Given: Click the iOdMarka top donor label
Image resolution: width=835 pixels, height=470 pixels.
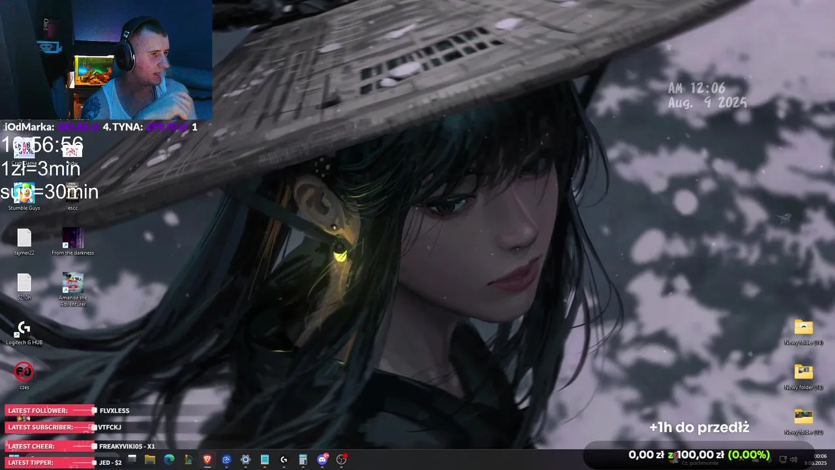Looking at the screenshot, I should pos(29,127).
